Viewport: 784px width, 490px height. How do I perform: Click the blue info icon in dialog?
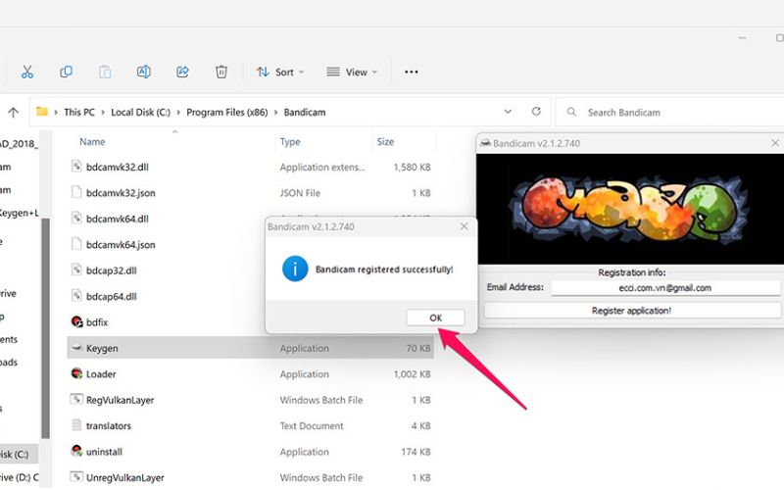(x=295, y=269)
